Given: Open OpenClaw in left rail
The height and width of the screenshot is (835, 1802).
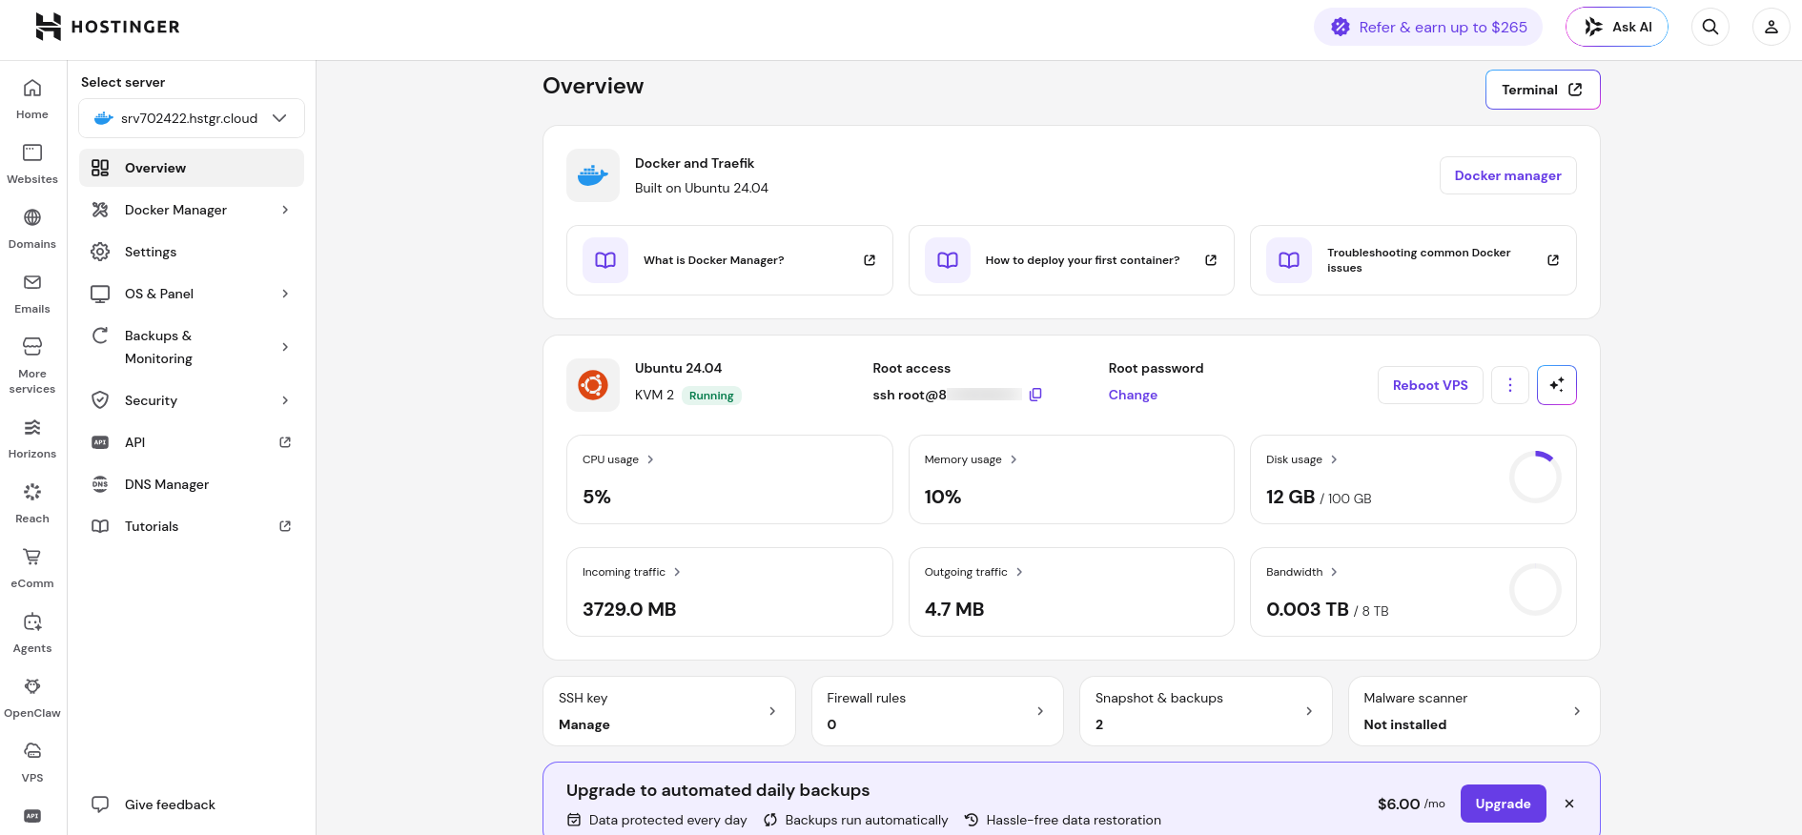Looking at the screenshot, I should [32, 698].
